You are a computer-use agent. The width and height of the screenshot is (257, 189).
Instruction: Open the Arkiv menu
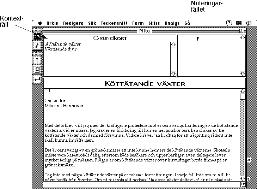click(x=53, y=23)
